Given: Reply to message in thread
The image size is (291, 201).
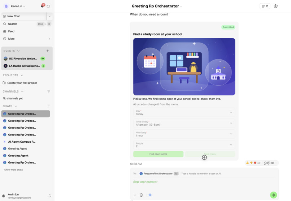Looking at the screenshot, I should tap(269, 163).
